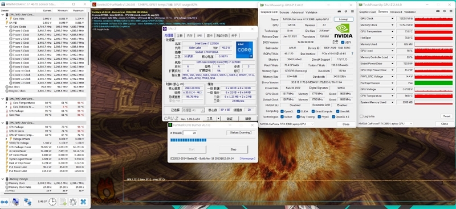The image size is (456, 209).
Task: Toggle DirectCompute checkbox in GPU-Z
Action: click(313, 111)
